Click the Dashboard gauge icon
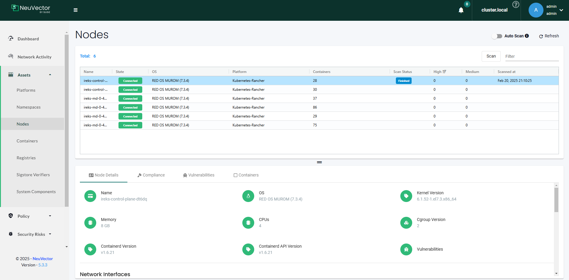Viewport: 569px width, 280px height. pyautogui.click(x=11, y=39)
